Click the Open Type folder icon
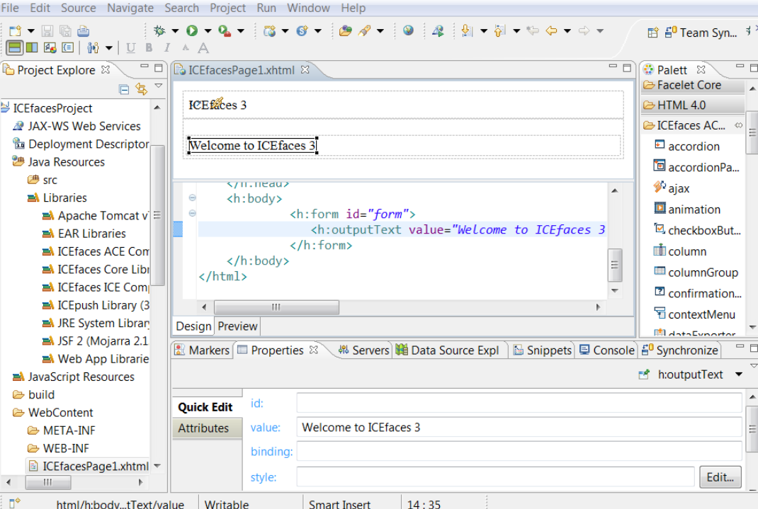 pyautogui.click(x=345, y=31)
